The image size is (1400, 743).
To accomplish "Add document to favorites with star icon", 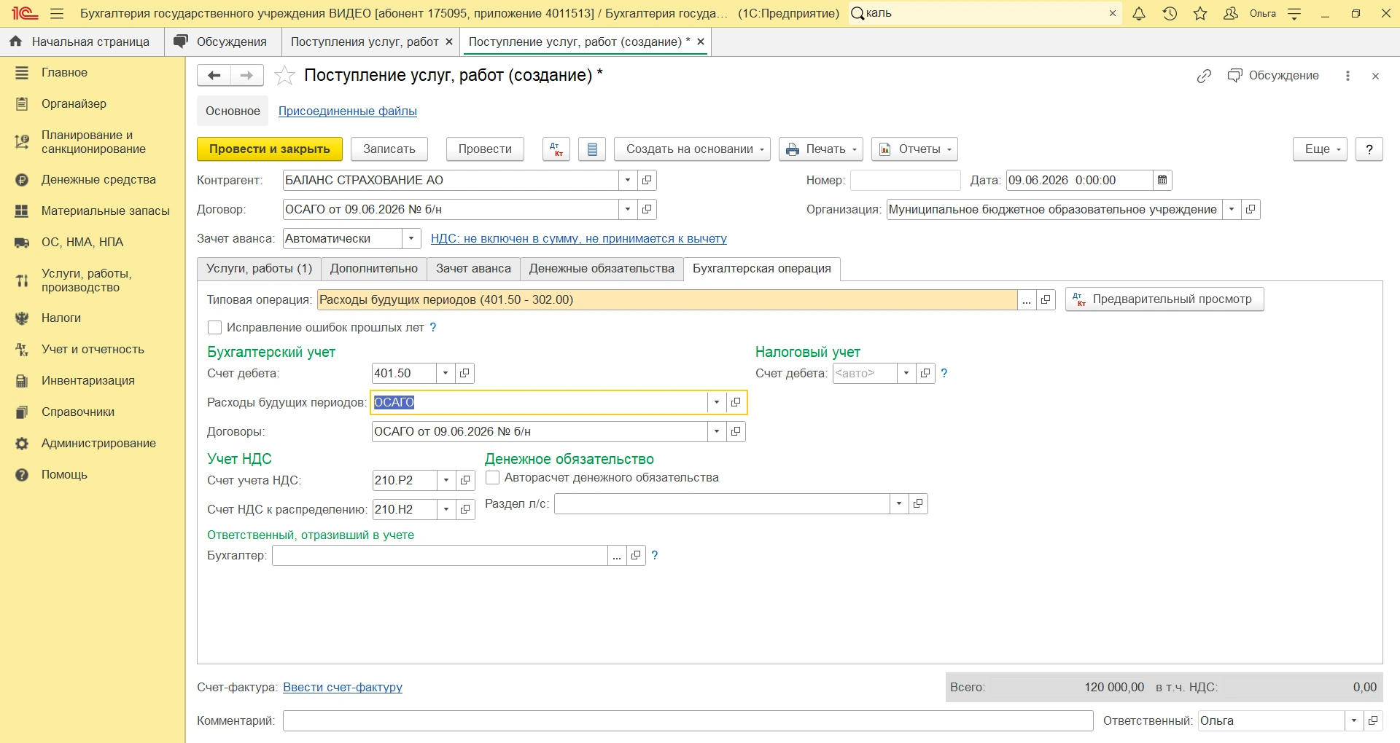I will click(x=284, y=75).
